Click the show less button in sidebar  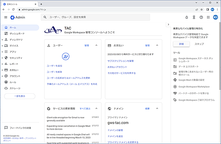point(20,96)
